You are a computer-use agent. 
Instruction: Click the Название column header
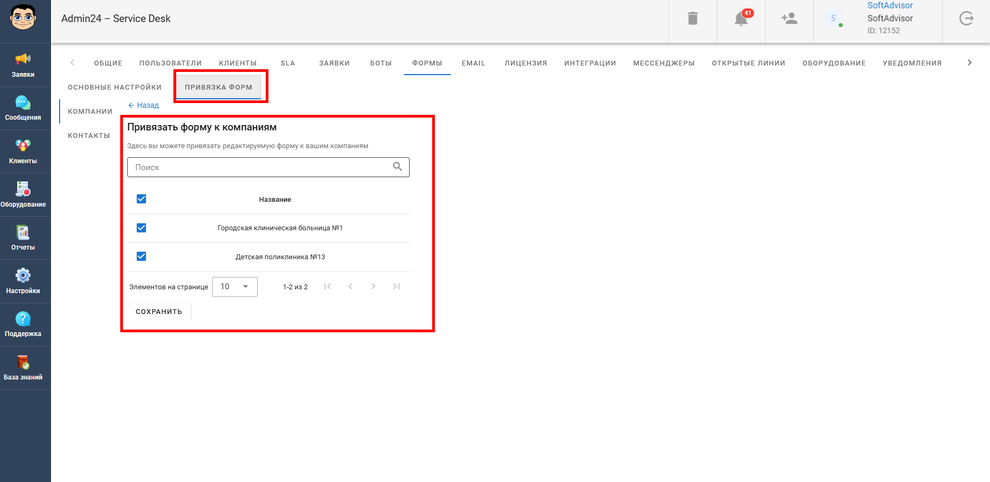275,200
